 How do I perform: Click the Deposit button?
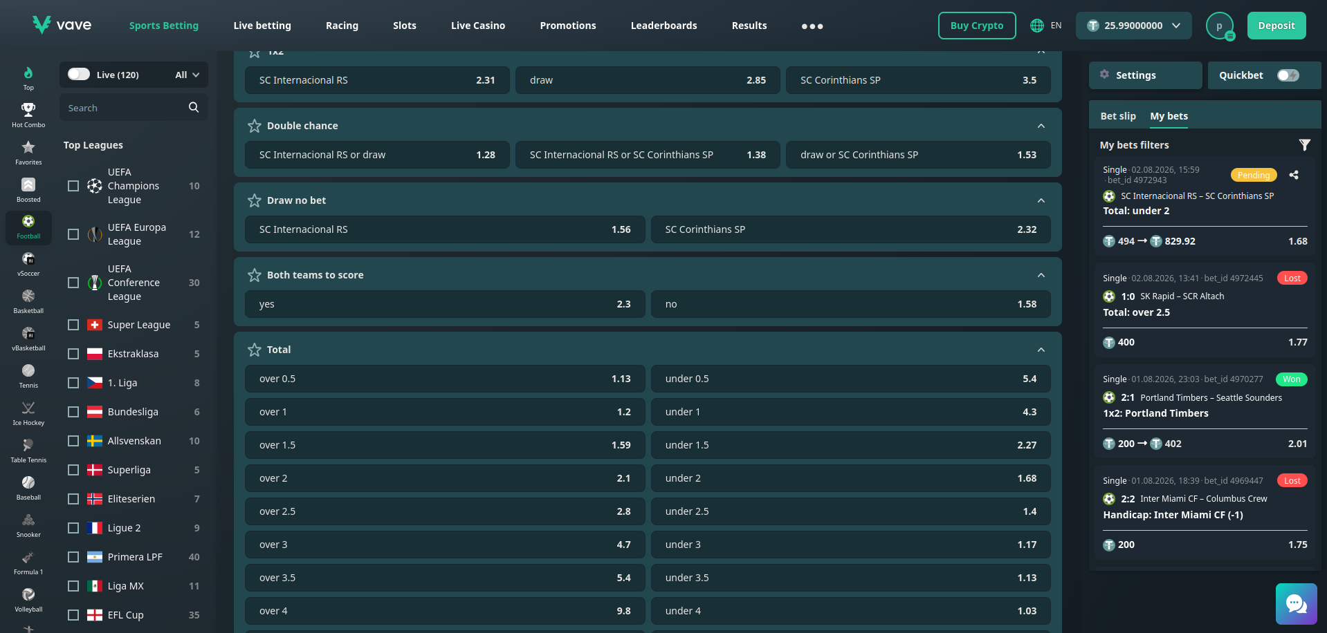pos(1276,26)
